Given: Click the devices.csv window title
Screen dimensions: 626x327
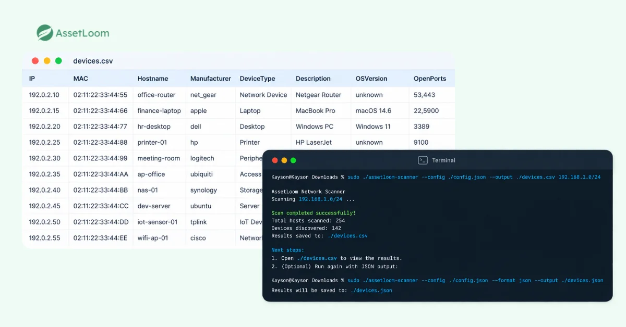Looking at the screenshot, I should (93, 61).
